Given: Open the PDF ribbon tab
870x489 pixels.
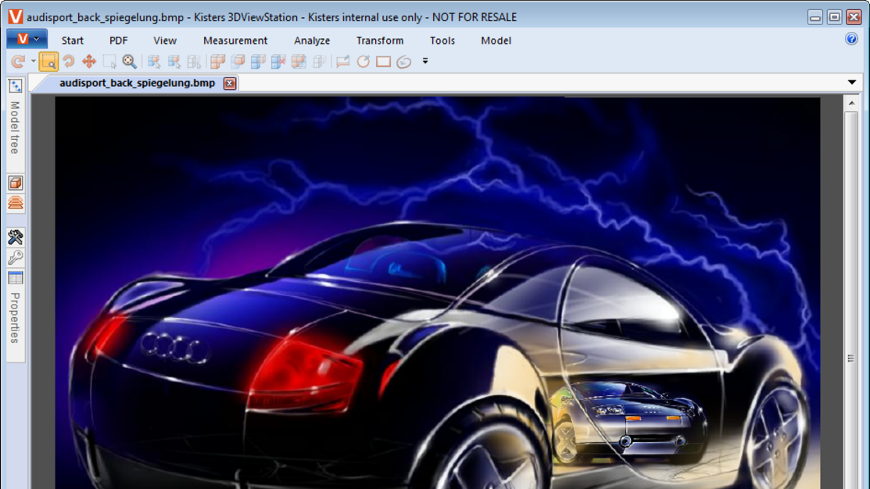Looking at the screenshot, I should (118, 41).
